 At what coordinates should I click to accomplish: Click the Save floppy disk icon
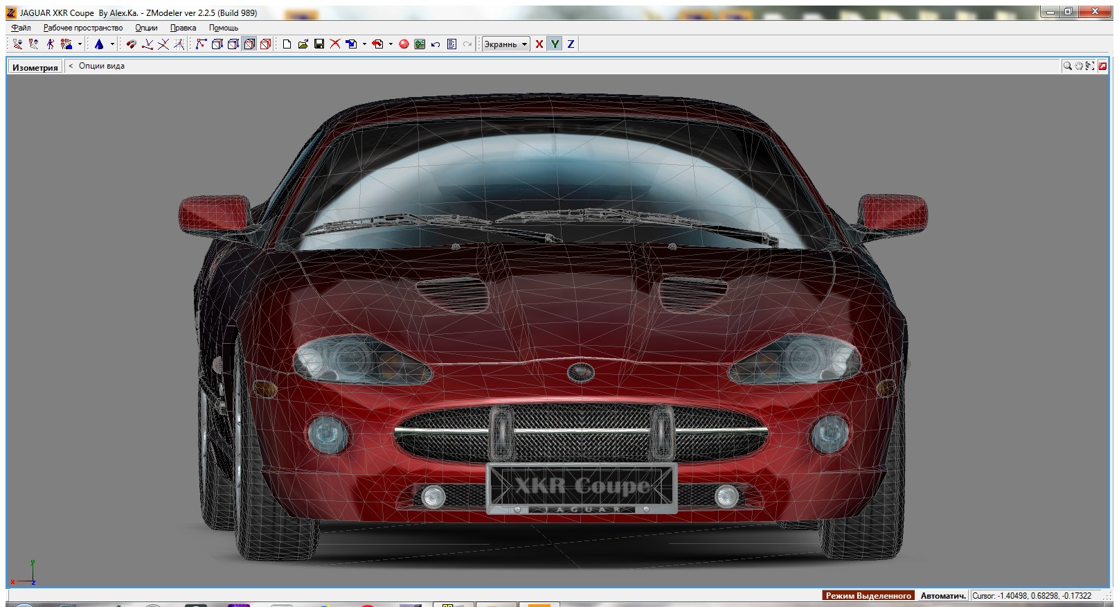tap(319, 44)
